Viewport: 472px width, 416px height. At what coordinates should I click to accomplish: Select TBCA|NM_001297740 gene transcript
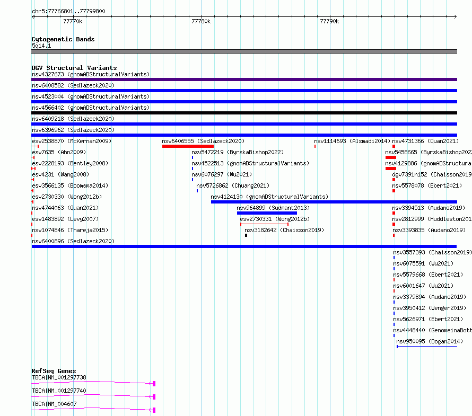[93, 396]
